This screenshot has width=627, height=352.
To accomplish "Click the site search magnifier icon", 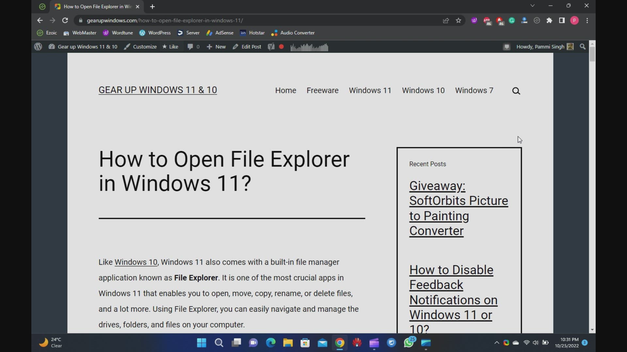I will [x=516, y=91].
